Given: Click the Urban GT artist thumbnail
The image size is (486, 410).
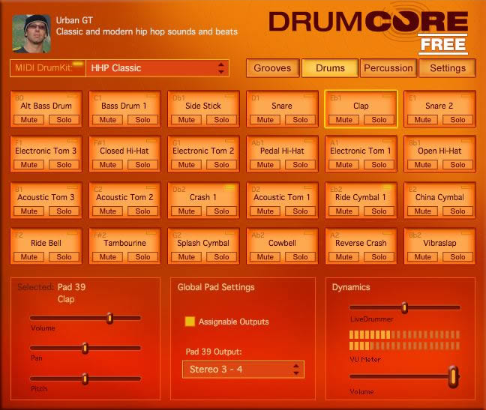Looking at the screenshot, I should [x=31, y=34].
